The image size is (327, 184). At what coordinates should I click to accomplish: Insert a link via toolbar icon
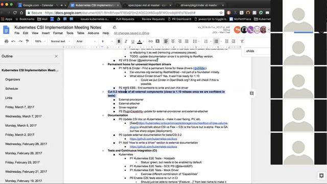(150, 41)
